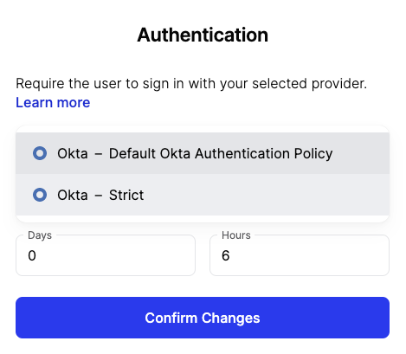Screen dimensions: 406x354
Task: Open the Learn more link
Action: 53,103
